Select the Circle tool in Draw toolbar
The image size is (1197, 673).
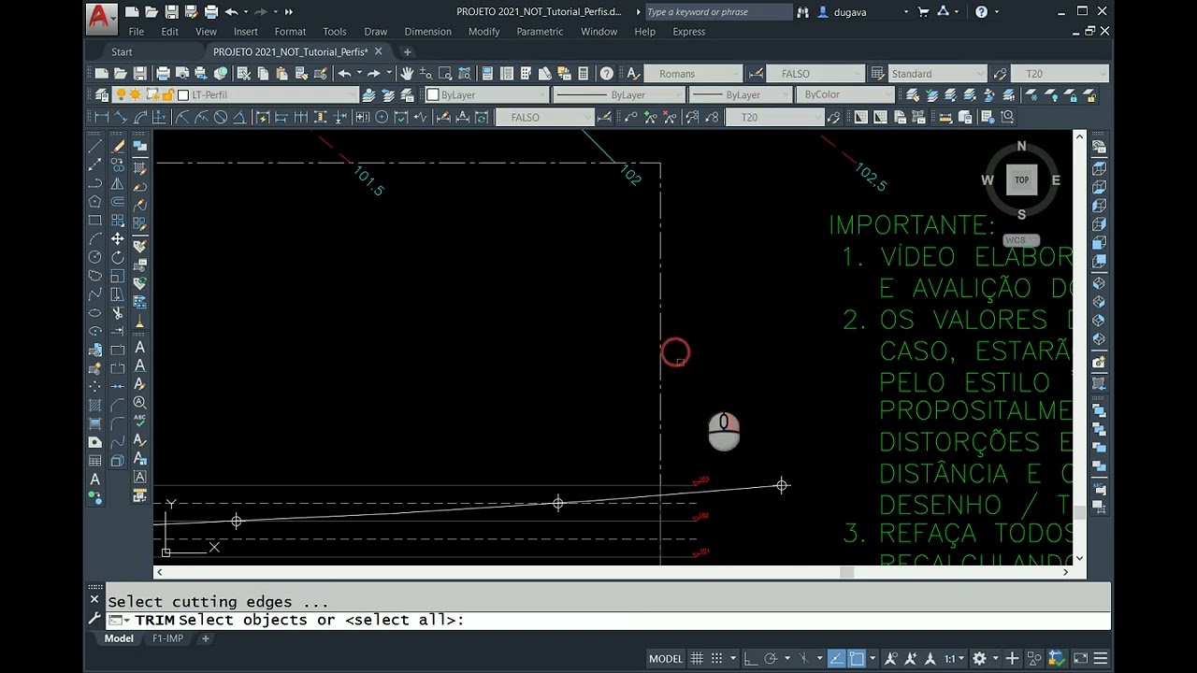(94, 257)
